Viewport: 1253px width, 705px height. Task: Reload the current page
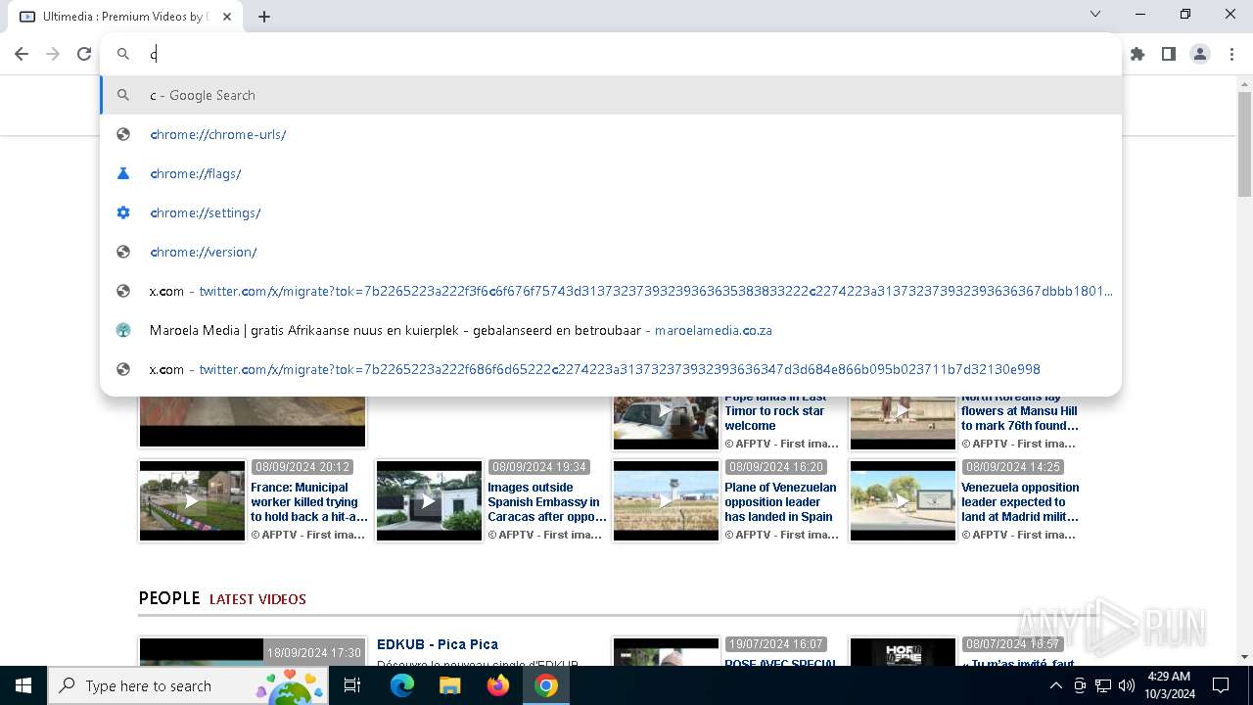tap(84, 54)
